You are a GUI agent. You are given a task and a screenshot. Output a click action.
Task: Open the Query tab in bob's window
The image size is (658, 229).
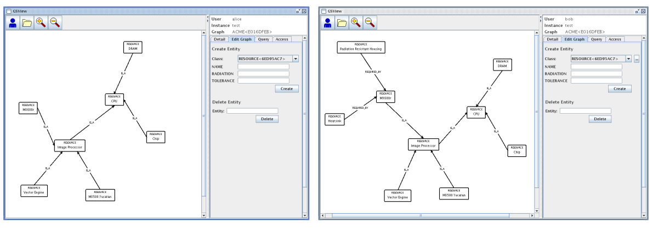(x=597, y=39)
